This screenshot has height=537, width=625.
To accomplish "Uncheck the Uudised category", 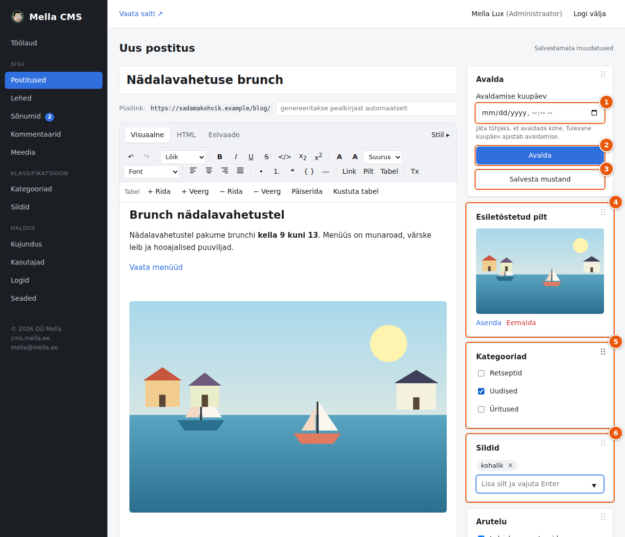I will pyautogui.click(x=481, y=391).
